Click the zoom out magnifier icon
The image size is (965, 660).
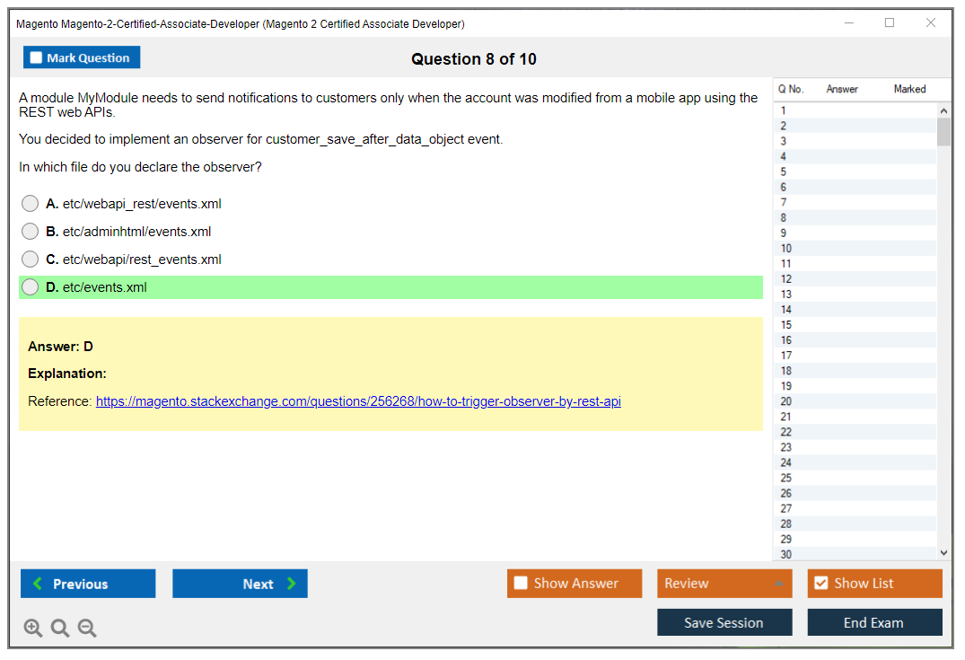(x=87, y=629)
